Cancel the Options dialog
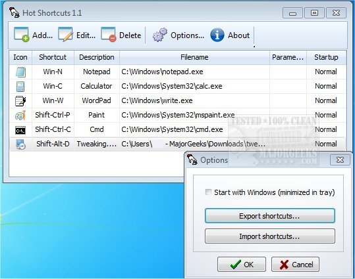 [295, 264]
